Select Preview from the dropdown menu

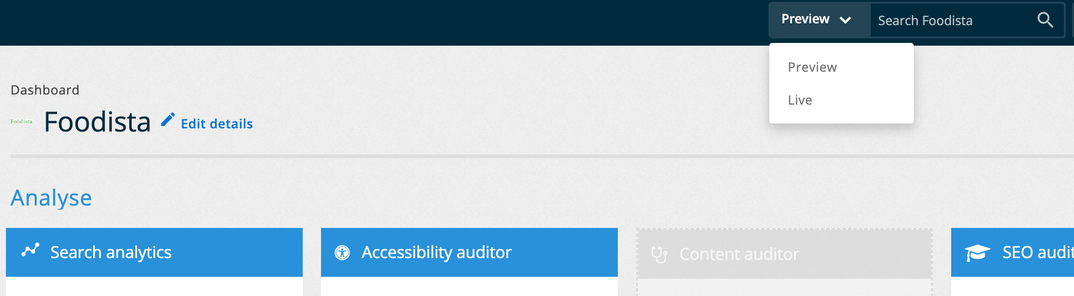pos(813,67)
